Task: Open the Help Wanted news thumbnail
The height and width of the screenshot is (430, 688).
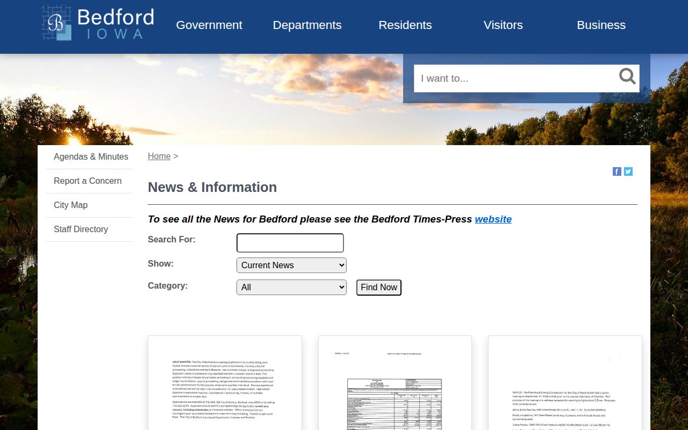Action: coord(225,383)
